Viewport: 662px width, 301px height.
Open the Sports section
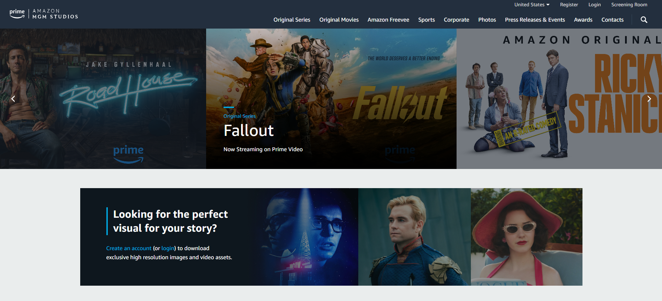click(x=426, y=20)
